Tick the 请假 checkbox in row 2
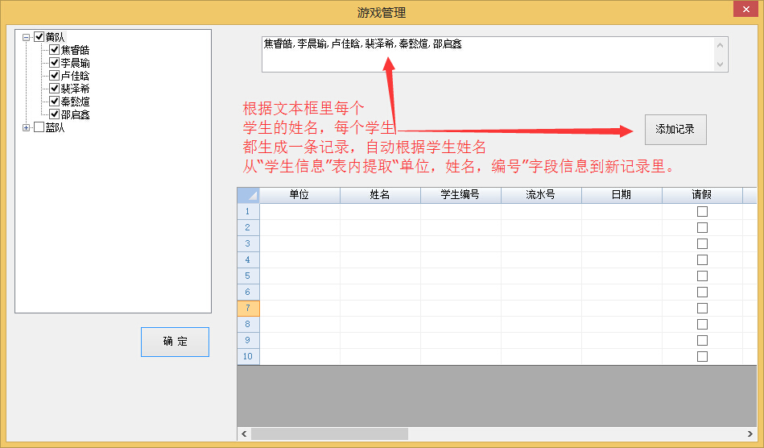 point(702,228)
